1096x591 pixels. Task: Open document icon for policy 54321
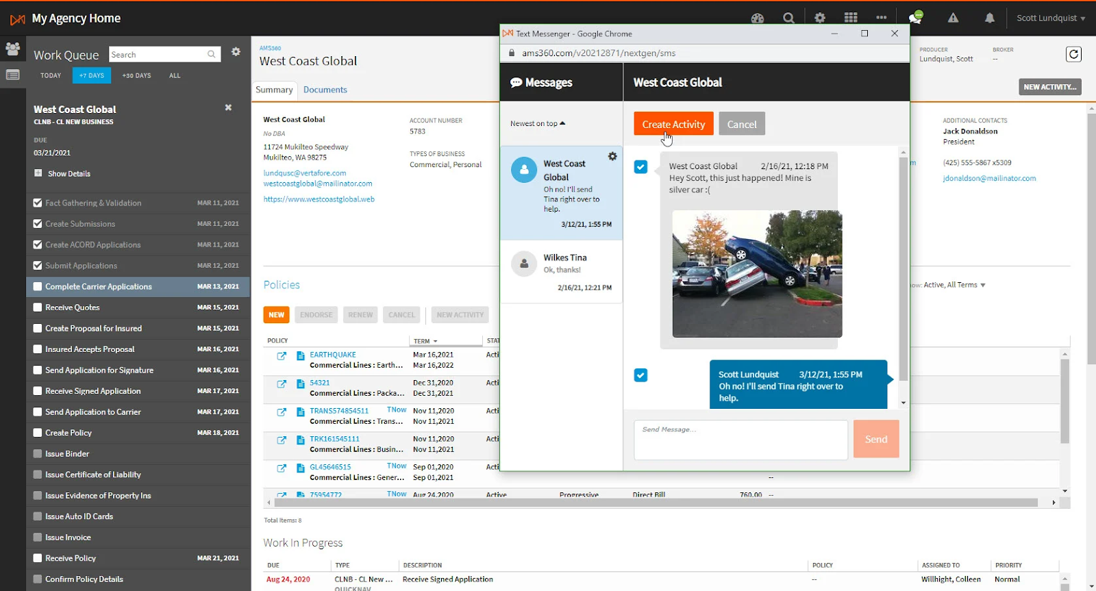click(300, 383)
